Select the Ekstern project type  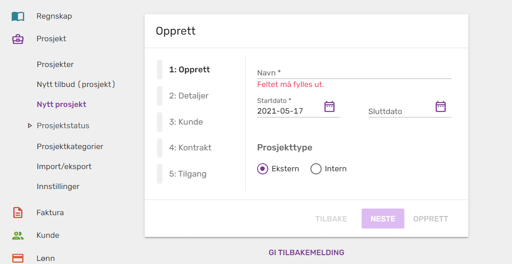pyautogui.click(x=263, y=169)
